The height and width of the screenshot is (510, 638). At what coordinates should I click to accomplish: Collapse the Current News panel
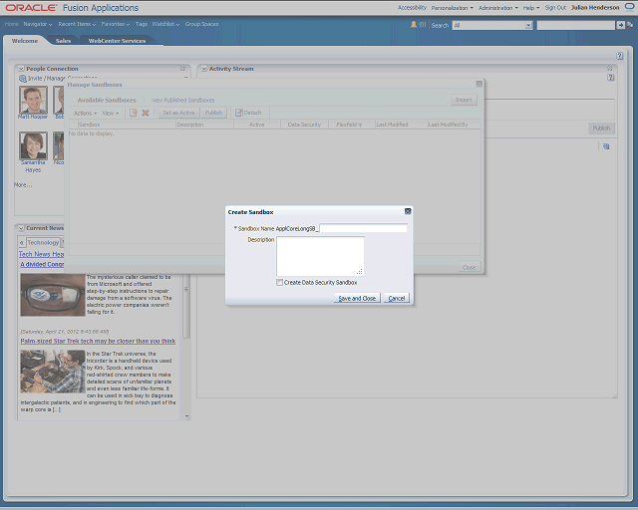pos(21,228)
